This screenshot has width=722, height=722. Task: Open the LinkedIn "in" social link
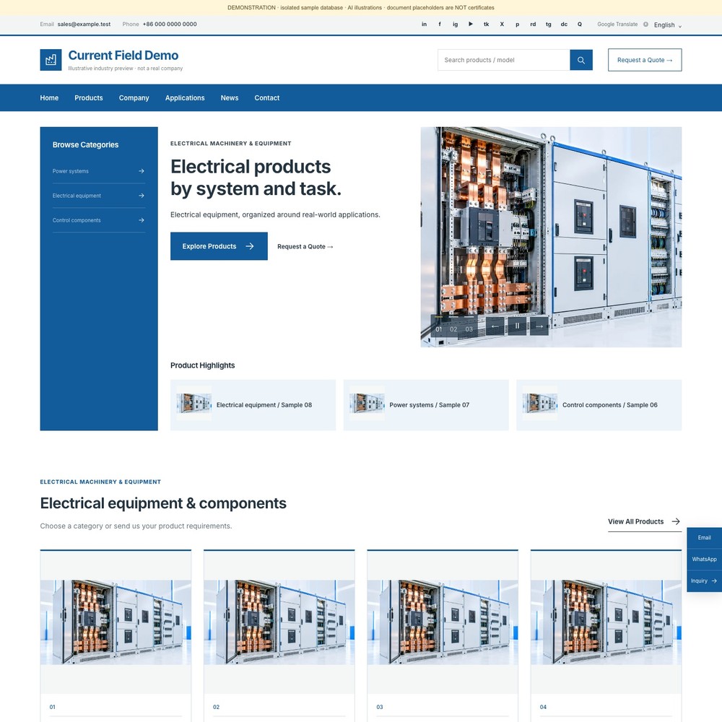[x=424, y=25]
